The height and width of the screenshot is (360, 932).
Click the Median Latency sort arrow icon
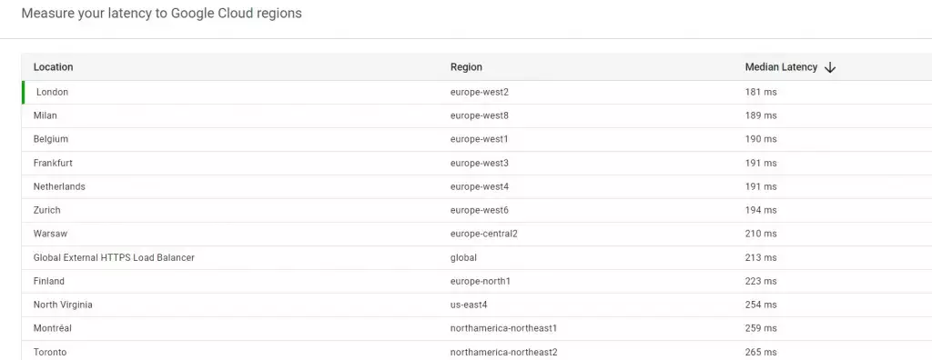click(x=830, y=67)
